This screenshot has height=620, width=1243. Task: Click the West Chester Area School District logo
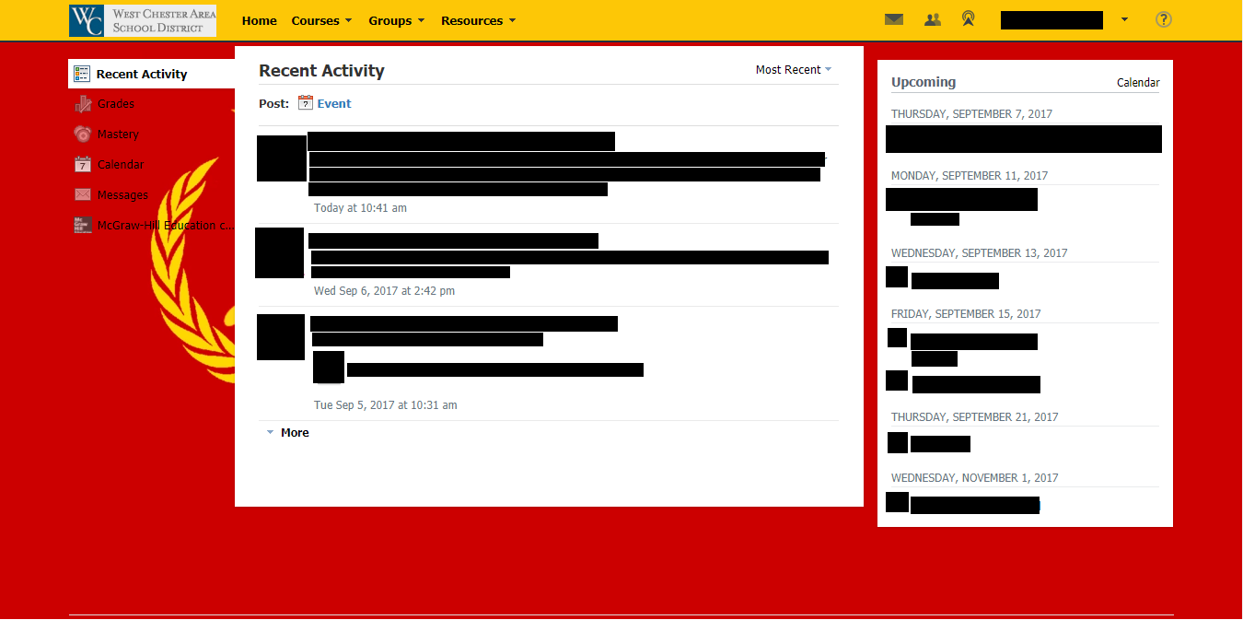142,19
